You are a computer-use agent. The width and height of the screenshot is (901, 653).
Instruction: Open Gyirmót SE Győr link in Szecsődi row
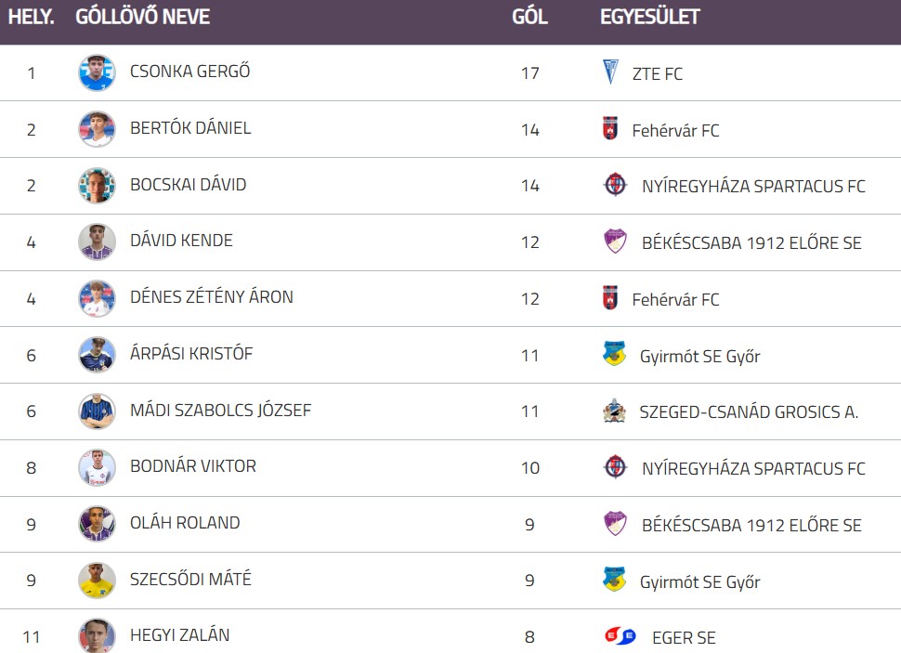pos(699,582)
